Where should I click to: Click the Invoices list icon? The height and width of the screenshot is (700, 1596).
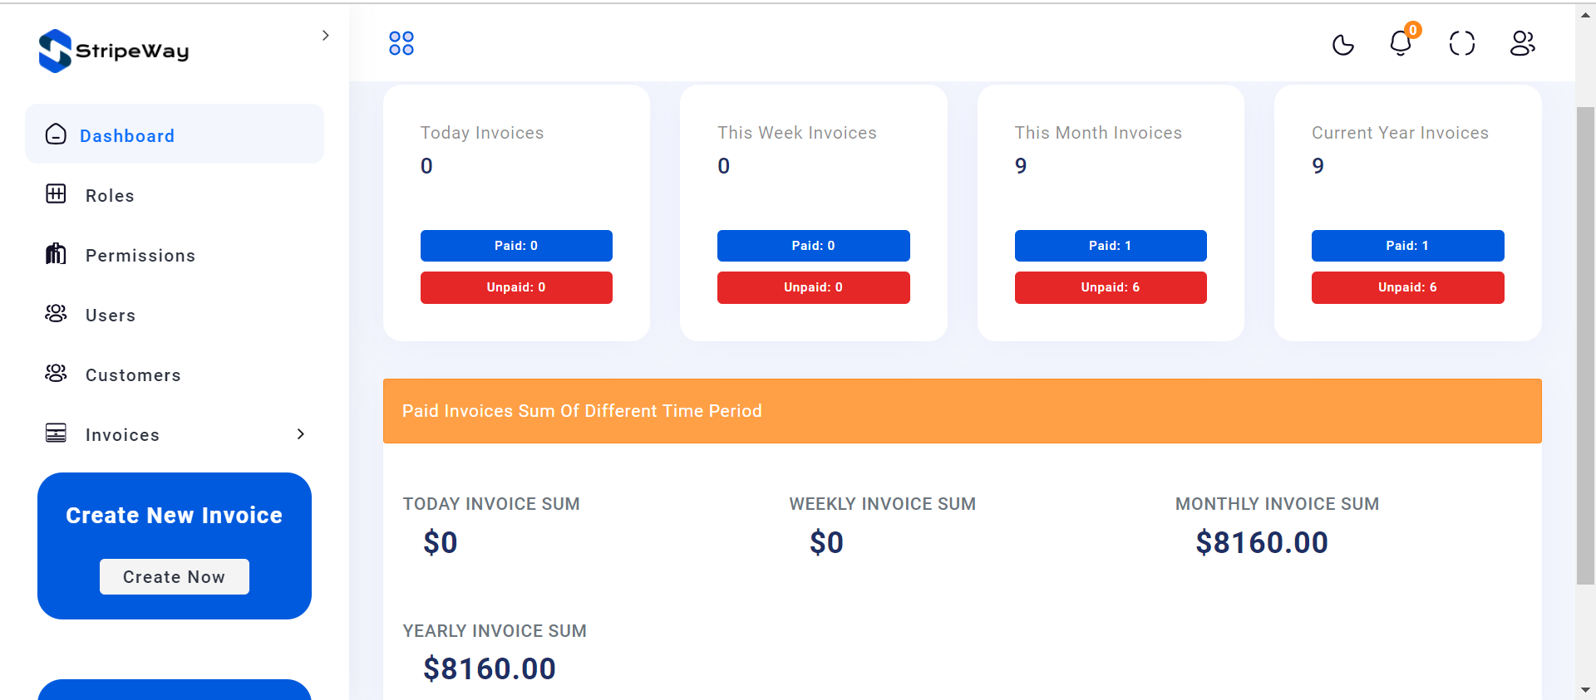[x=56, y=433]
